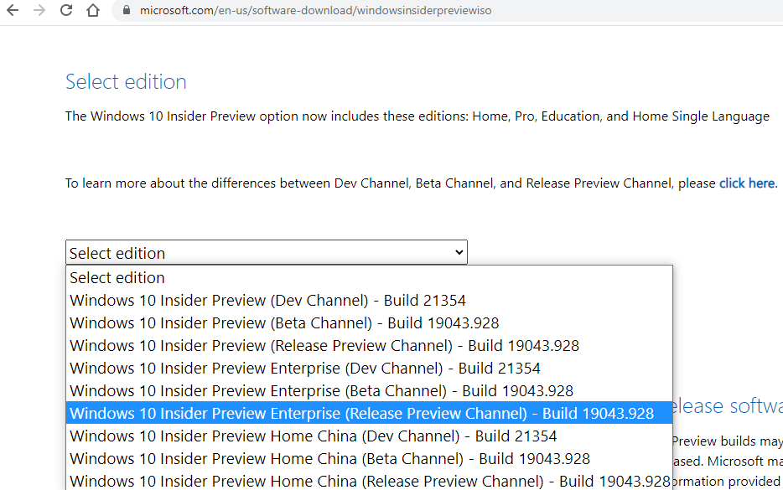Select Home China (Dev Channel) Build 21354
This screenshot has width=783, height=490.
[x=369, y=436]
